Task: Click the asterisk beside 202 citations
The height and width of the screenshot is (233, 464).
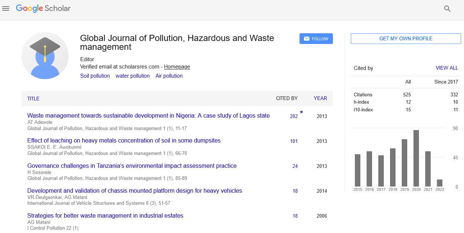Action: (x=301, y=112)
